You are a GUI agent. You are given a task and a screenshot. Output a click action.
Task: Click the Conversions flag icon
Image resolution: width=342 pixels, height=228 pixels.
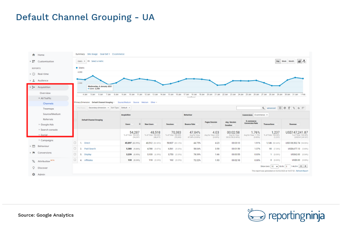33,153
